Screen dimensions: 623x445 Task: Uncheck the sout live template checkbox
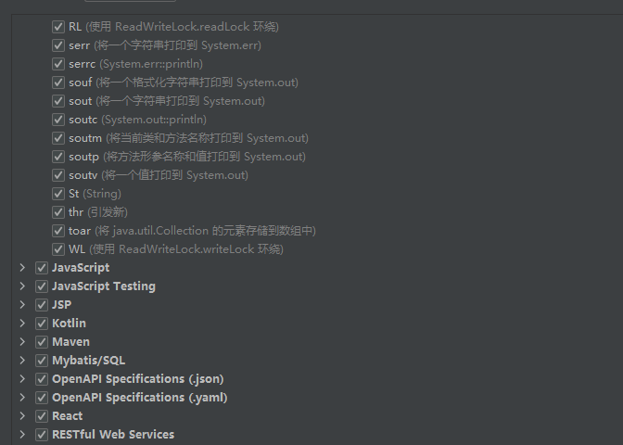(x=58, y=101)
